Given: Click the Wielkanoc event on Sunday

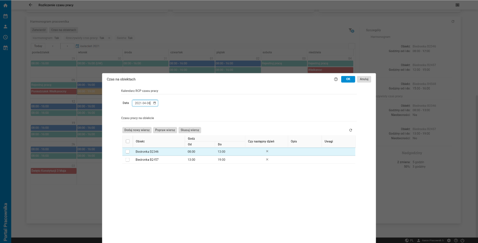Looking at the screenshot, I should [330, 70].
